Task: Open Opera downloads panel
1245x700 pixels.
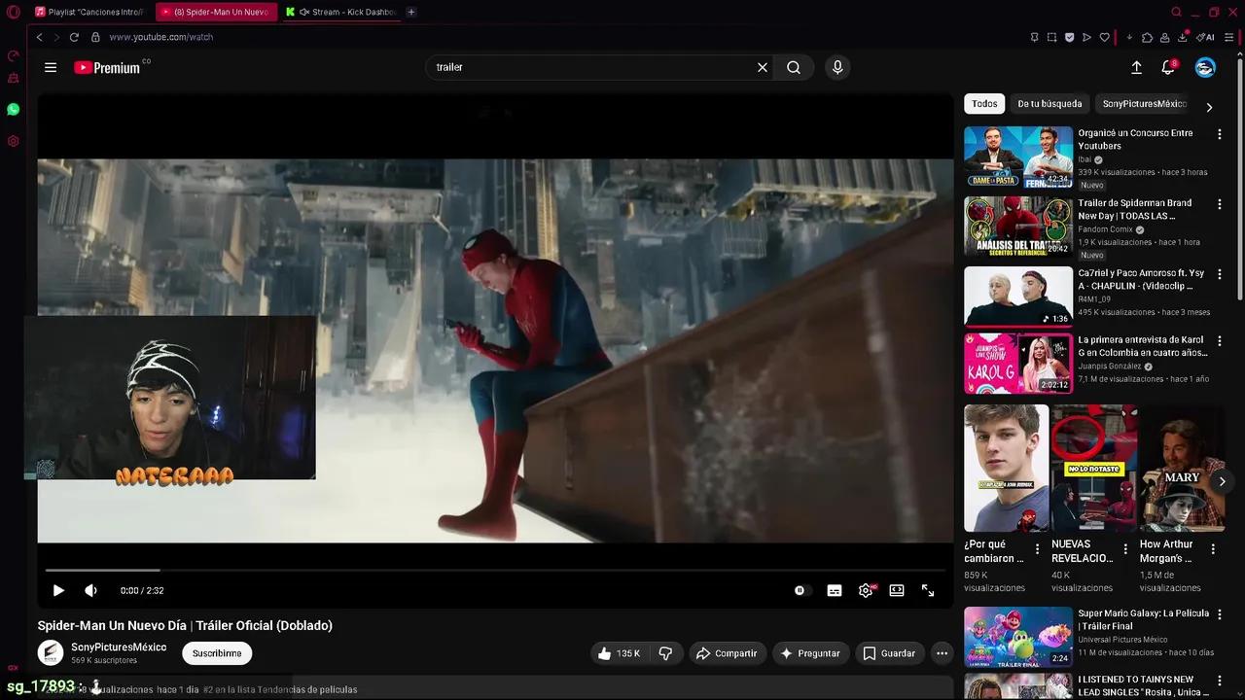Action: point(1182,37)
